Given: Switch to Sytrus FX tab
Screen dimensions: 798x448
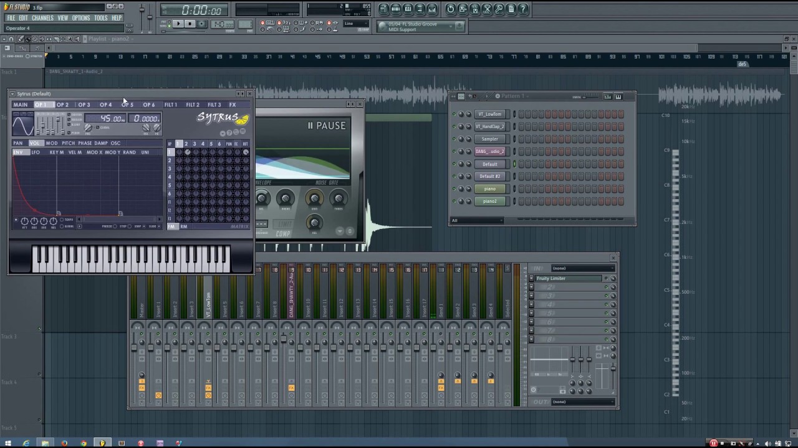Looking at the screenshot, I should tap(232, 105).
